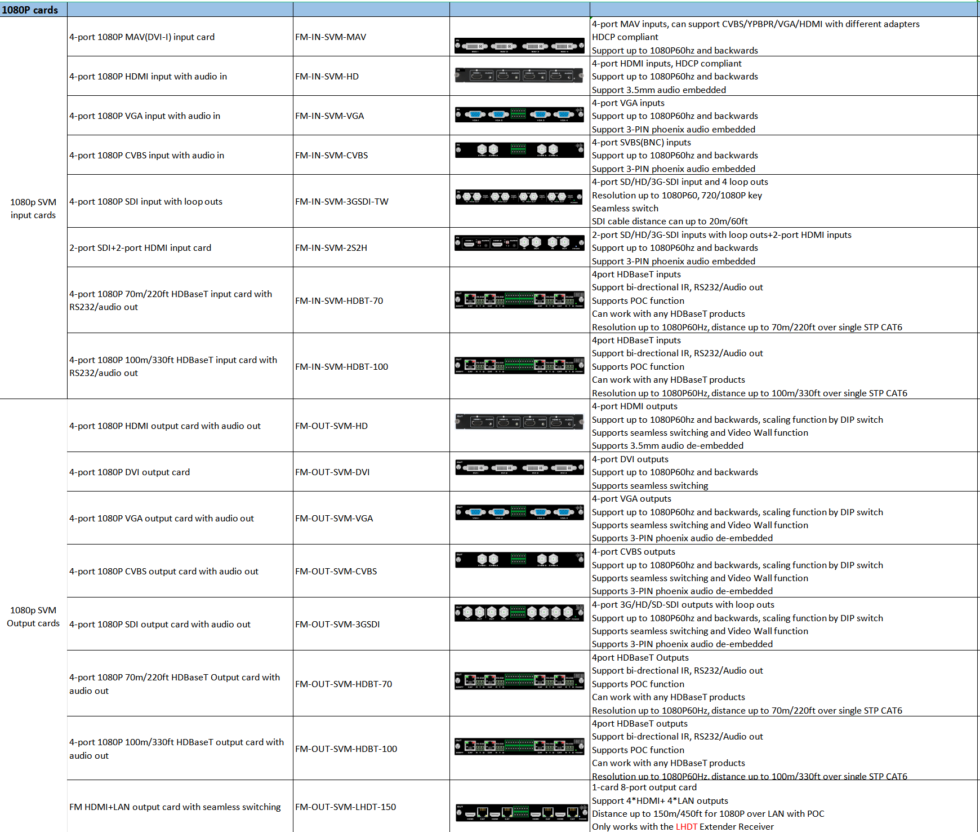The width and height of the screenshot is (980, 832).
Task: Select the FM-IN-SVM-CVBS card picture
Action: coord(519,150)
